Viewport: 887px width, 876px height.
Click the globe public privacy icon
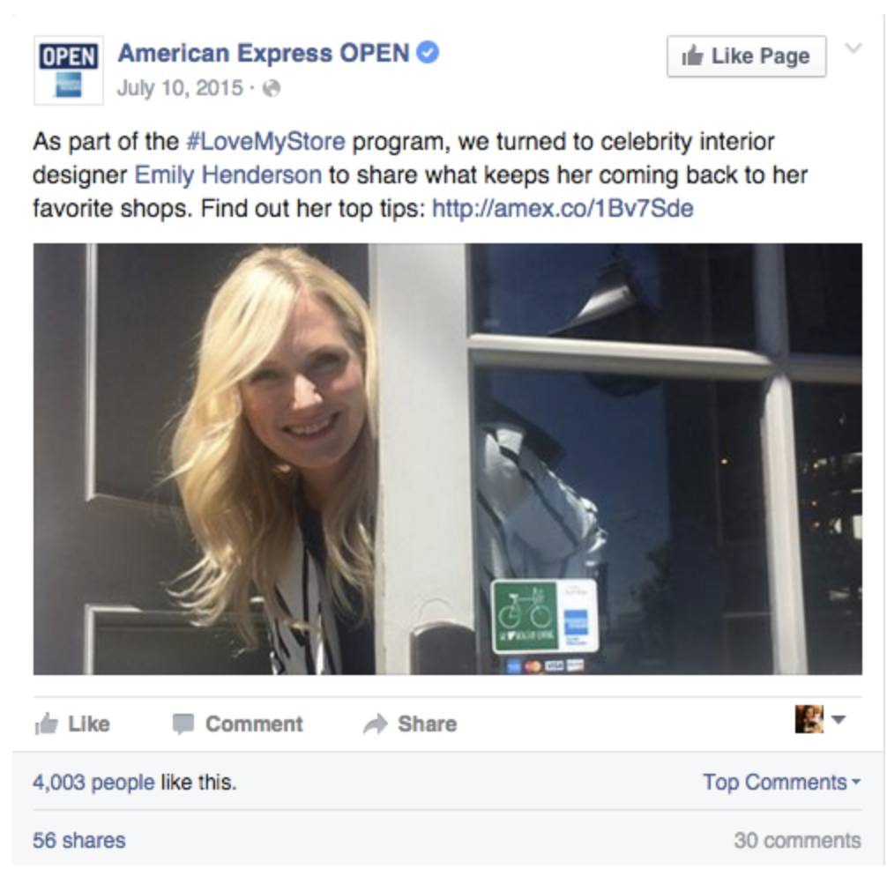[272, 88]
